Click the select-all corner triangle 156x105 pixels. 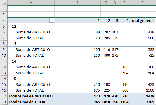[x=4, y=3]
